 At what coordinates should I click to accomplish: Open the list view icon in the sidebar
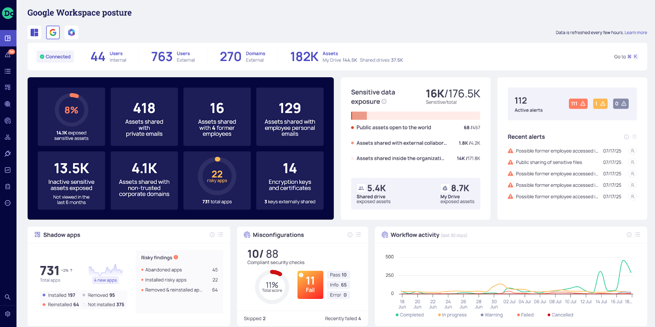point(8,71)
